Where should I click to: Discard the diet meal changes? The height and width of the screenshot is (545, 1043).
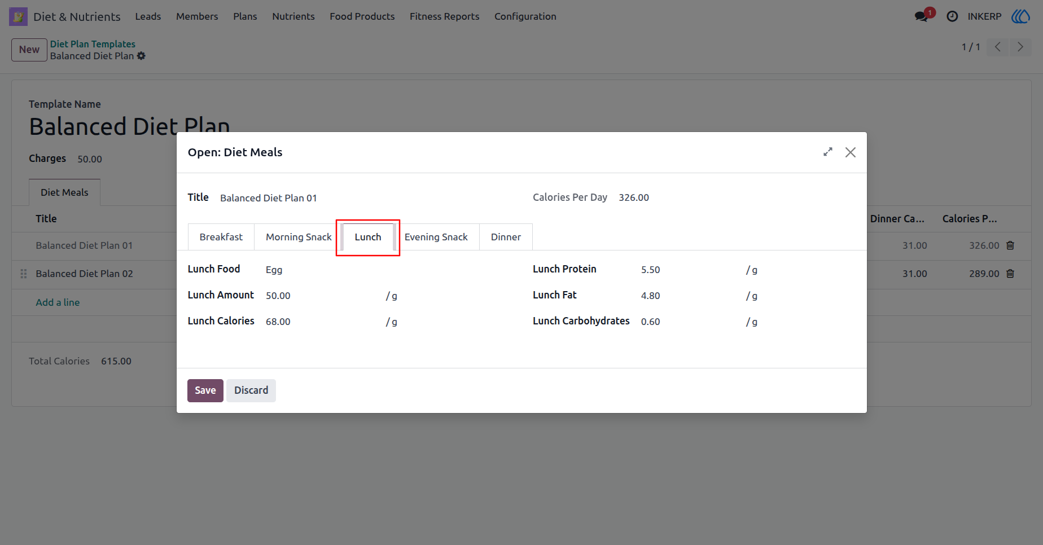tap(251, 390)
